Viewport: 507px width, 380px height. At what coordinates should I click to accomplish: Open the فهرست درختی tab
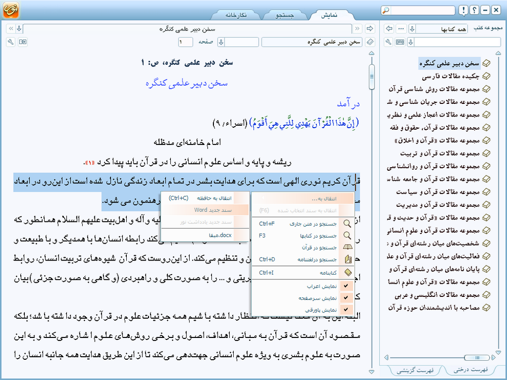[x=470, y=370]
